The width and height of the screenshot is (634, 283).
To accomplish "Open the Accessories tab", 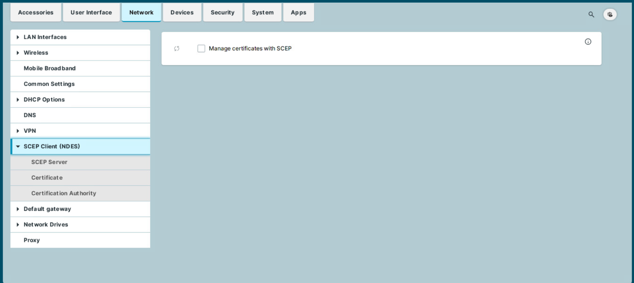I will click(36, 12).
